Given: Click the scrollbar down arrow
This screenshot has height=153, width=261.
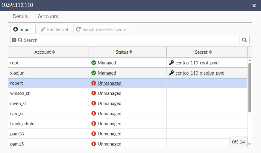Looking at the screenshot, I should (250, 144).
